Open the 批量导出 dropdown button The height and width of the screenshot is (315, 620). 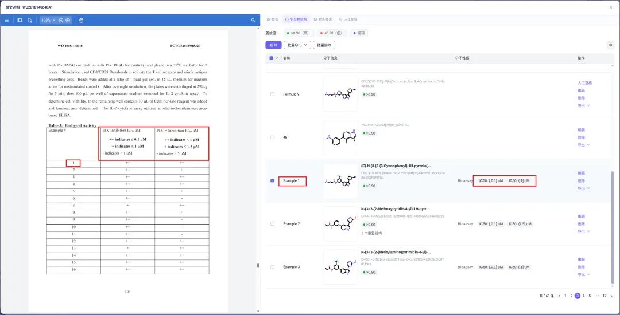[x=297, y=45]
